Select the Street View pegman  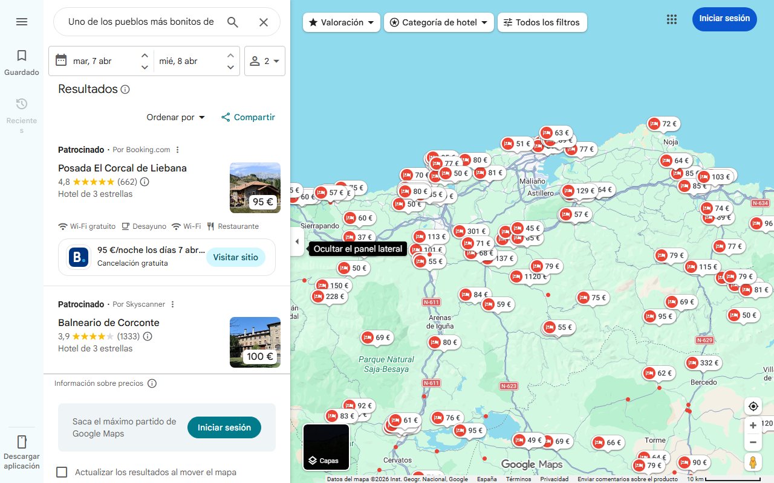pyautogui.click(x=753, y=462)
